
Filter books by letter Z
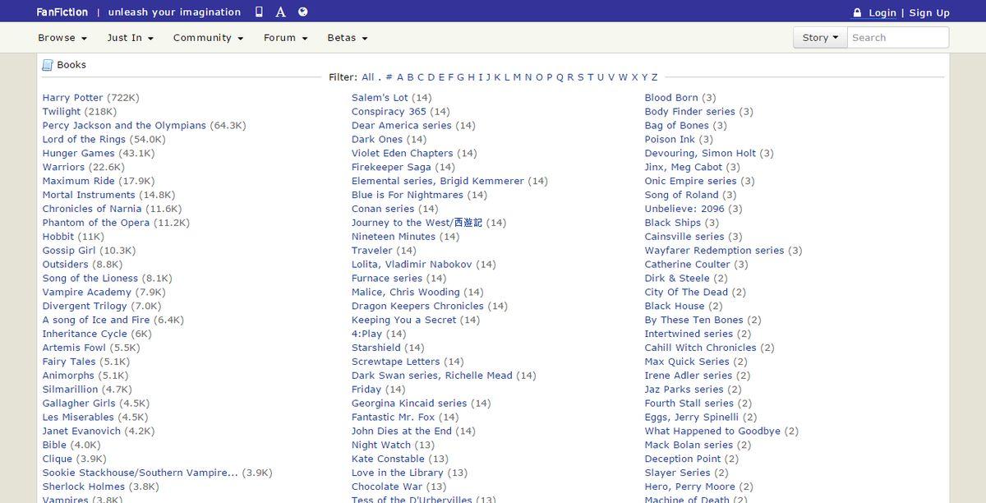655,77
